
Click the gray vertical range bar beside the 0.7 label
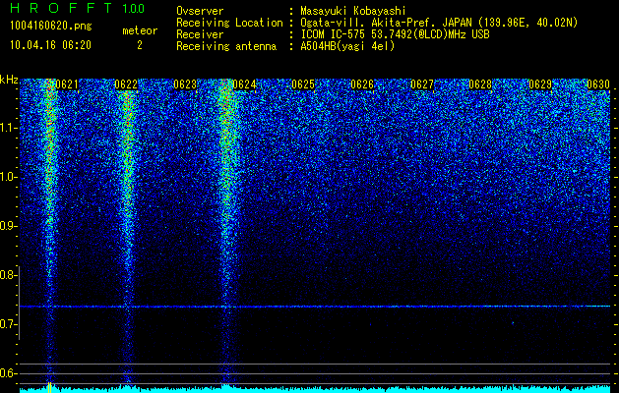pos(20,303)
